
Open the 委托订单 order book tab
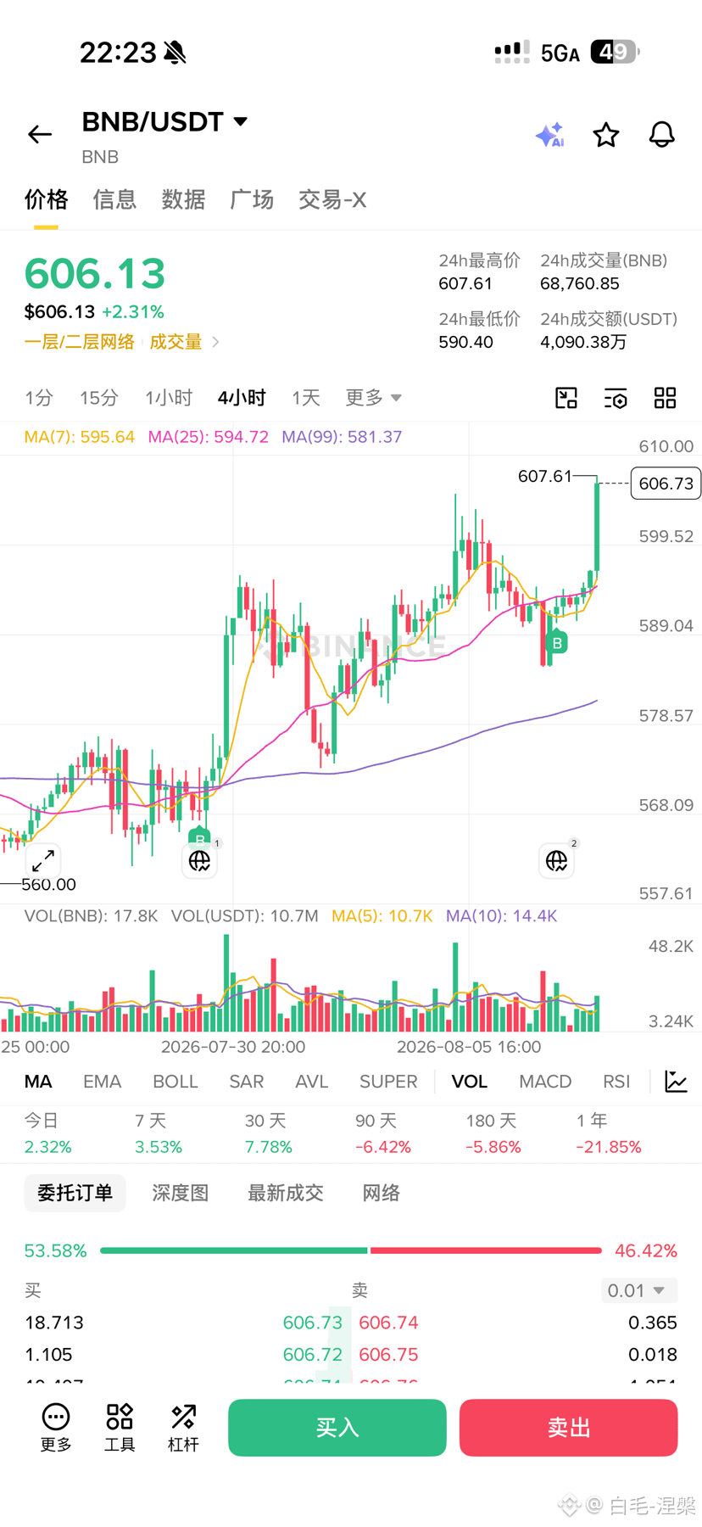[x=75, y=1193]
